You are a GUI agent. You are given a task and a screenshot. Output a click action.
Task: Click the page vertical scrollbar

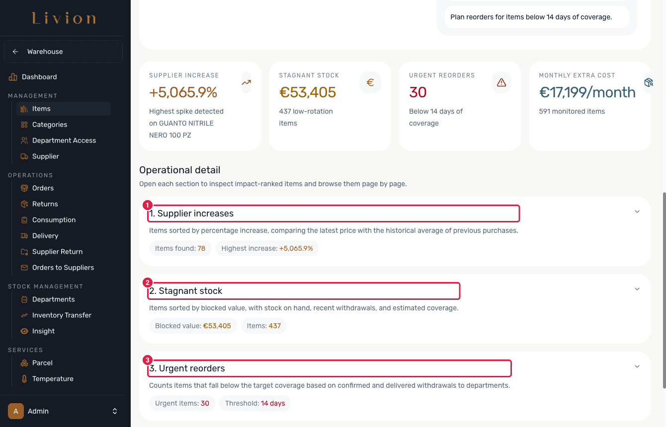(664, 290)
